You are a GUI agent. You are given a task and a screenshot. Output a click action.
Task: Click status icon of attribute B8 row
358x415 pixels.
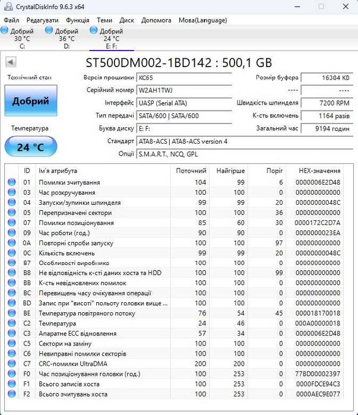pyautogui.click(x=12, y=273)
